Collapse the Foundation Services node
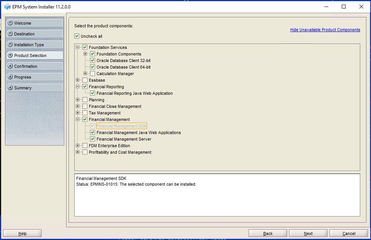371x240 pixels. point(78,47)
